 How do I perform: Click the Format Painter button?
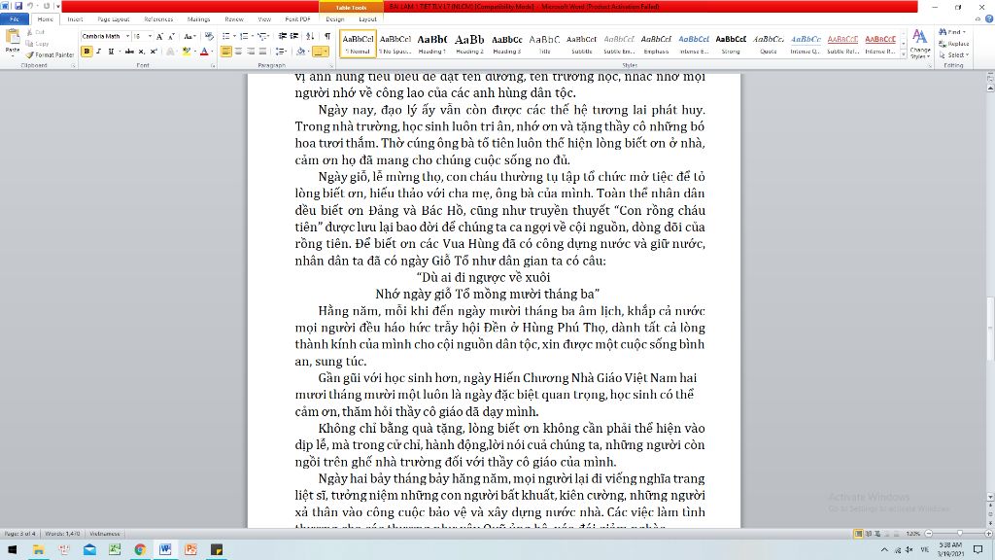tap(50, 55)
